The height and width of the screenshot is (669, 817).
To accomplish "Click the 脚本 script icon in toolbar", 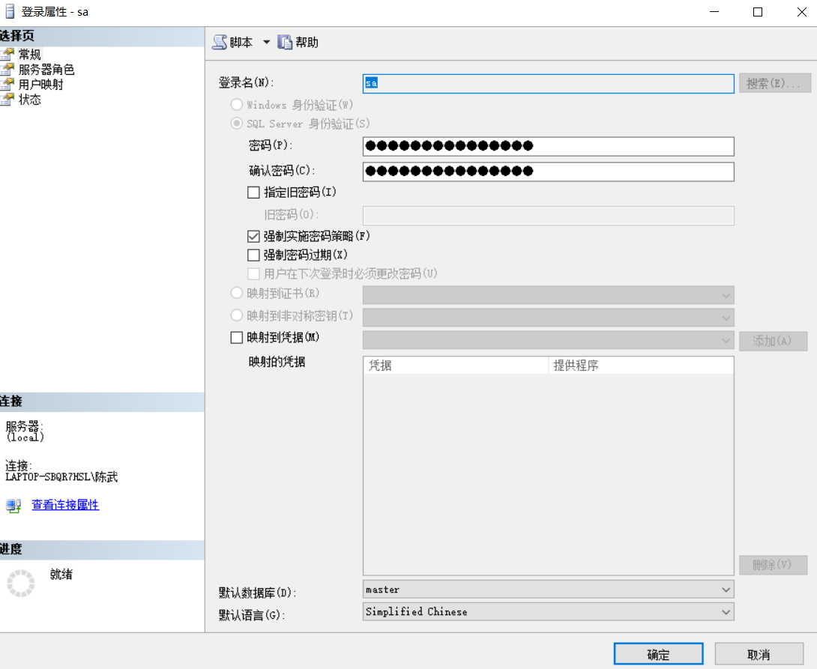I will pyautogui.click(x=220, y=42).
